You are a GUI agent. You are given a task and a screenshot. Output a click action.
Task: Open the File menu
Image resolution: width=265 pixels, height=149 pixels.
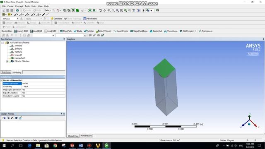click(x=4, y=6)
